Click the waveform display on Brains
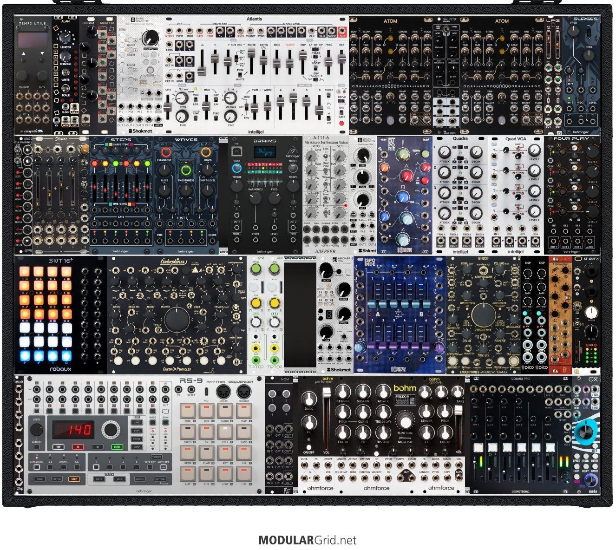 click(265, 152)
